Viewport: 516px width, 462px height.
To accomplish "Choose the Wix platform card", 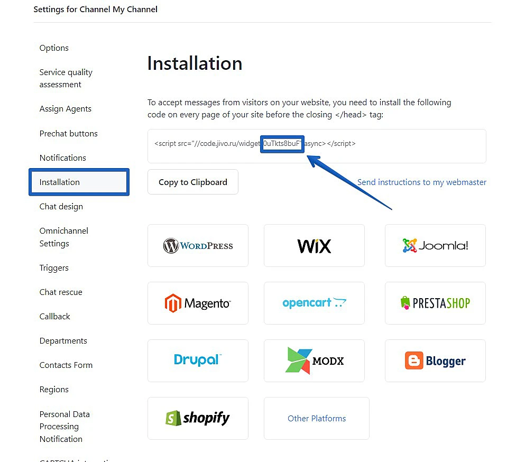I will [x=314, y=245].
